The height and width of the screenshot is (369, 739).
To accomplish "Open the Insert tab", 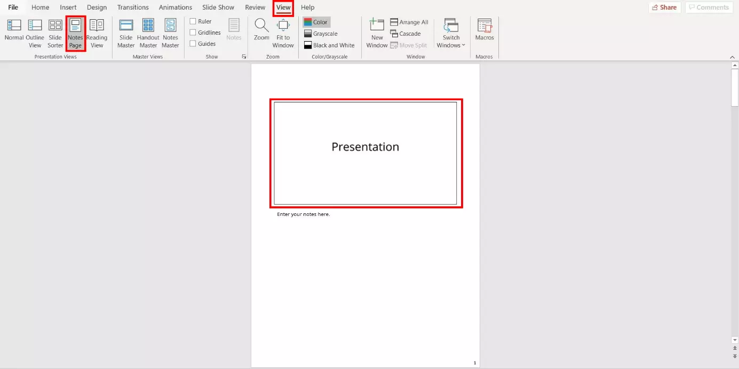I will 68,7.
